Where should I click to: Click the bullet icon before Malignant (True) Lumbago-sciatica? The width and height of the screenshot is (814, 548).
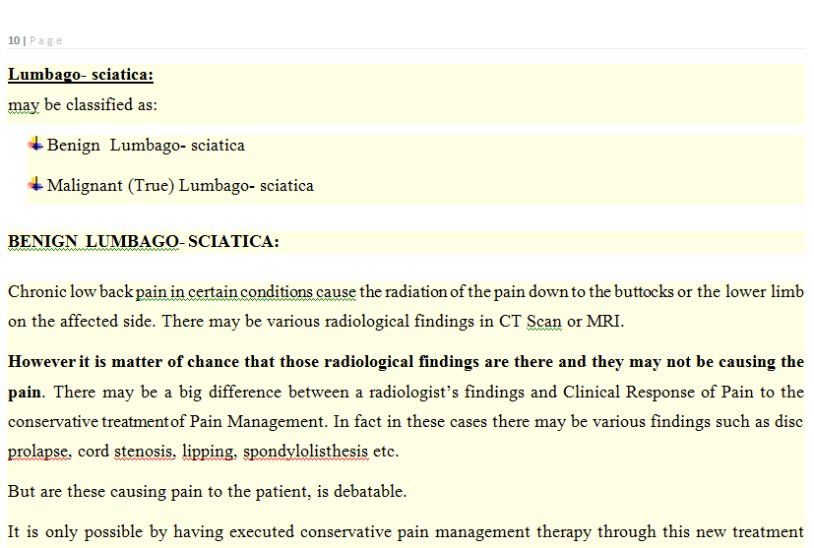point(35,184)
